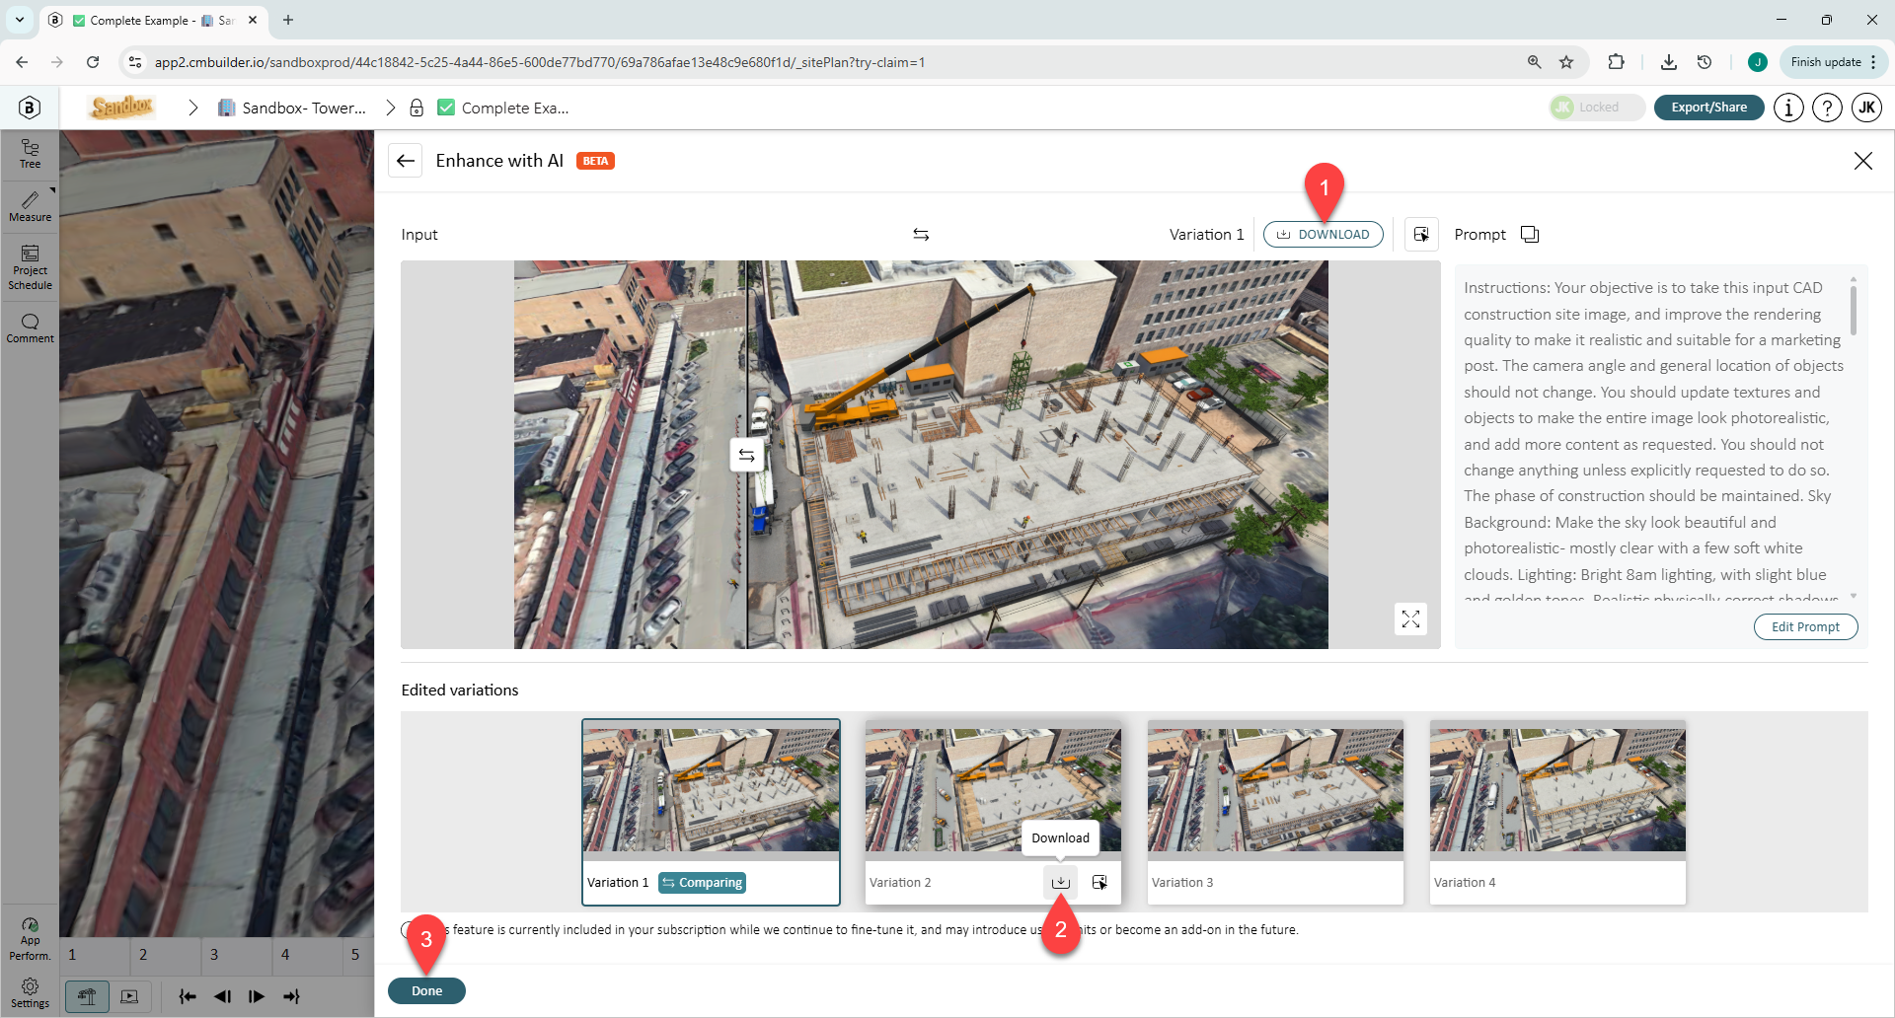Click the before/after comparison slider handle
The height and width of the screenshot is (1018, 1895).
click(746, 455)
